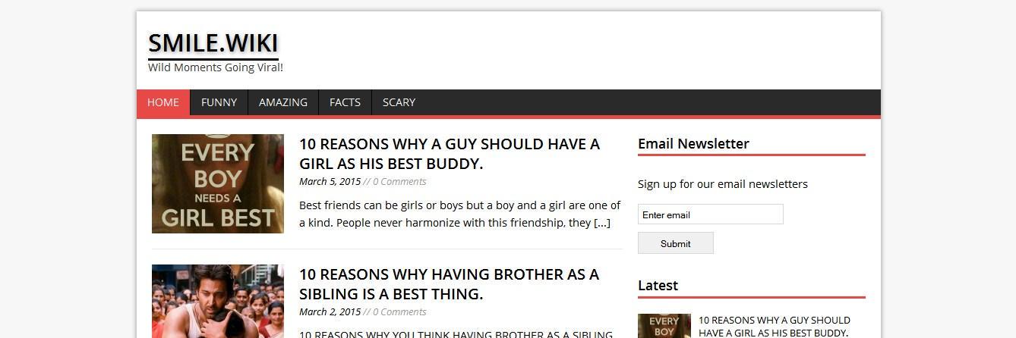Click the March 2, 2015 post date
Image resolution: width=1016 pixels, height=338 pixels.
tap(330, 311)
